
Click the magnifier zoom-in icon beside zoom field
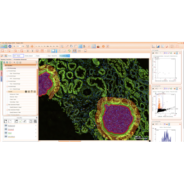point(23,46)
